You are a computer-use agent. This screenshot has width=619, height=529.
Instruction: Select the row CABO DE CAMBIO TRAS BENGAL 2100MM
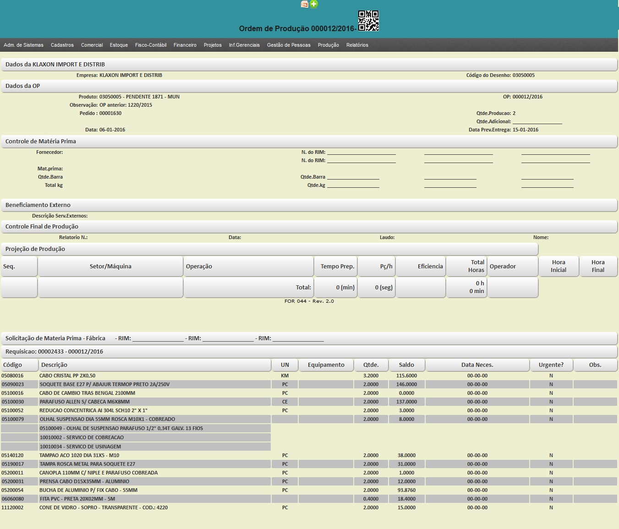[309, 393]
